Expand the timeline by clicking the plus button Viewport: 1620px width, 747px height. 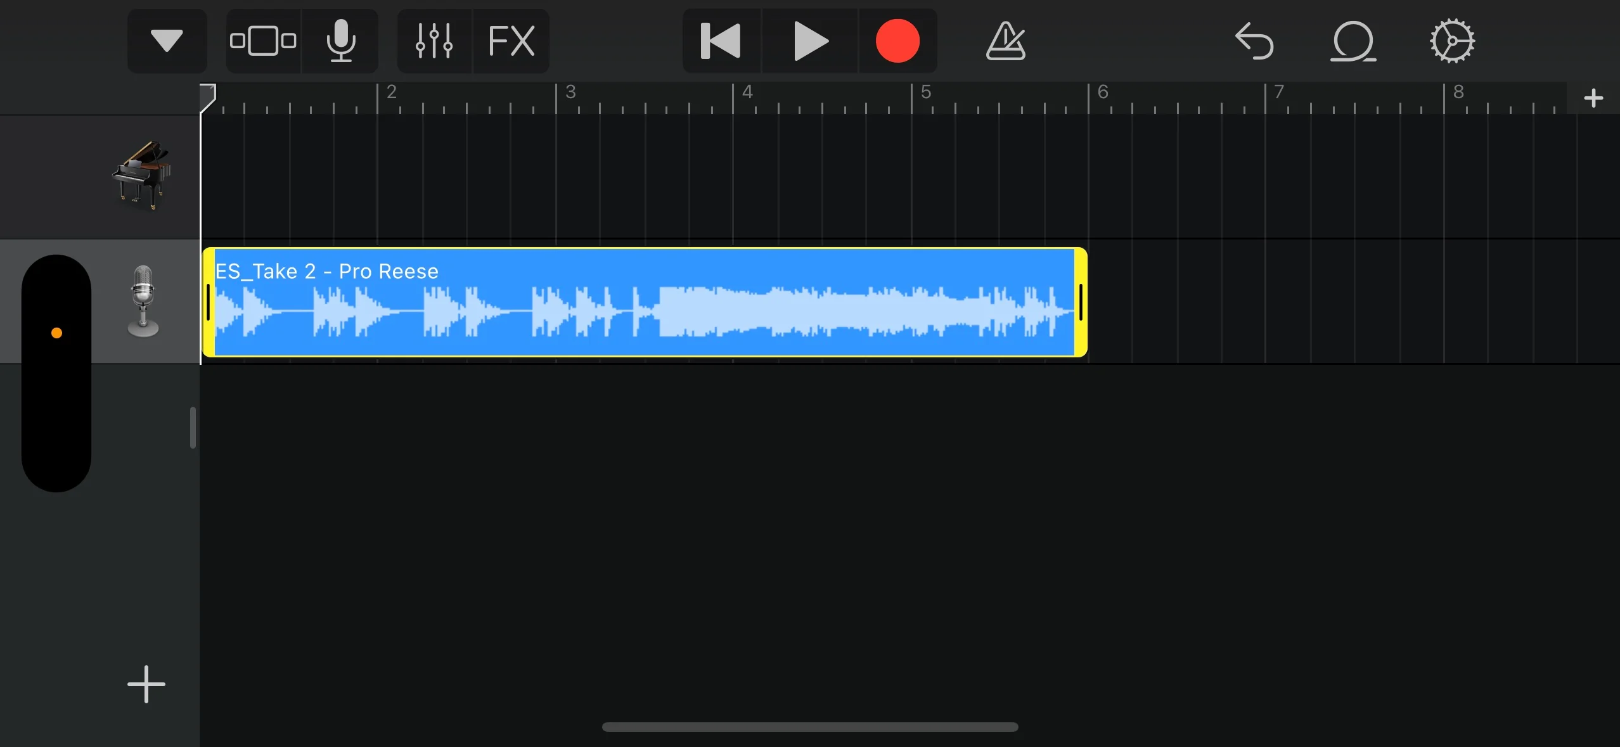[x=1595, y=97]
